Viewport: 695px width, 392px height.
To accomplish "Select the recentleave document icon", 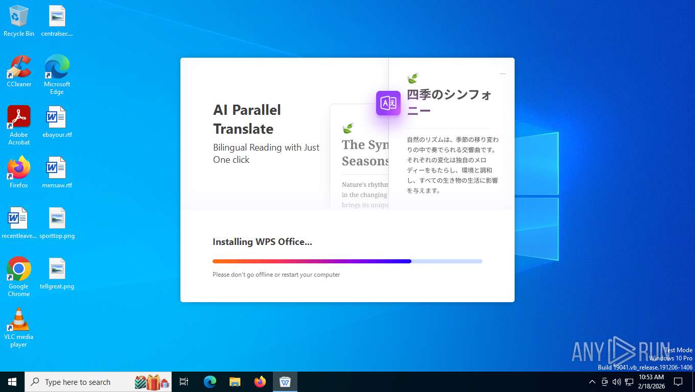I will click(x=19, y=223).
